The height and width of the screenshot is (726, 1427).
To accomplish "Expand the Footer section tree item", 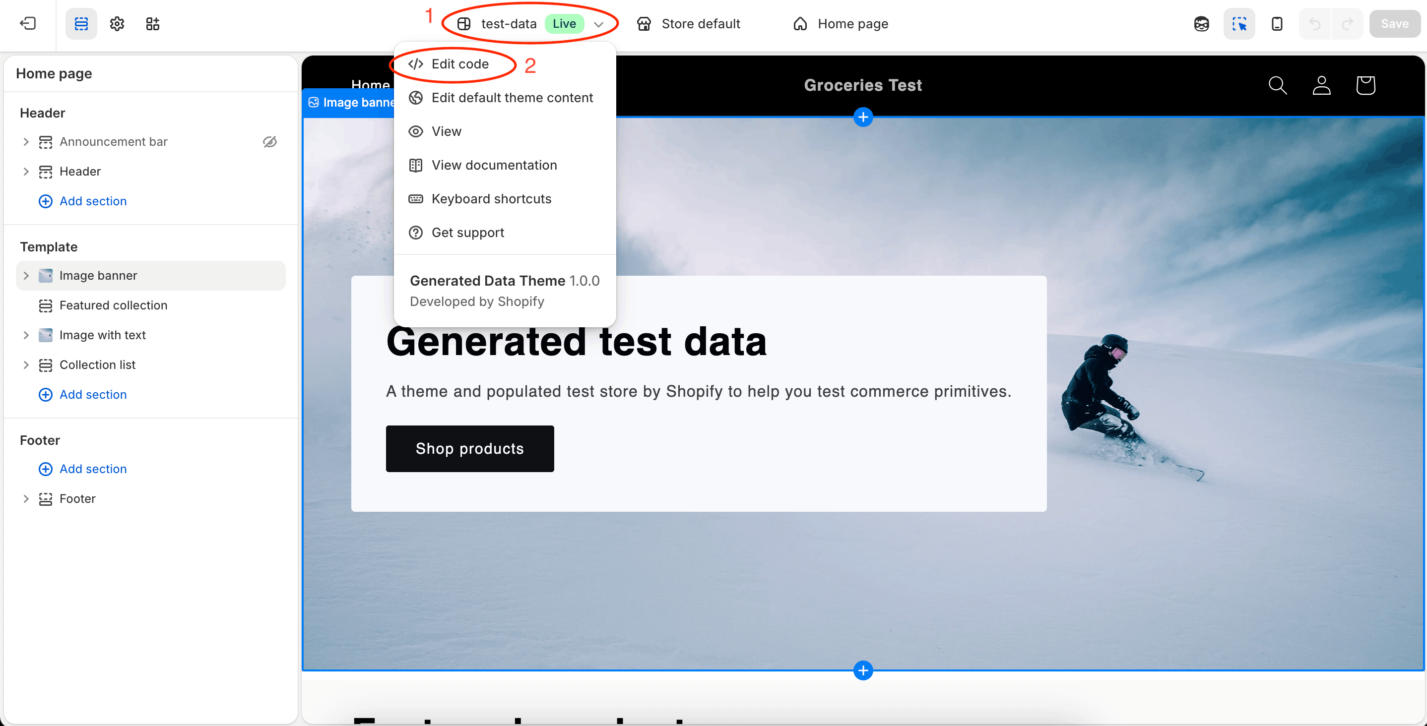I will (x=26, y=499).
